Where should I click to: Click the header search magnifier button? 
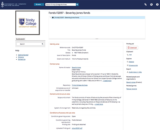(77, 4)
